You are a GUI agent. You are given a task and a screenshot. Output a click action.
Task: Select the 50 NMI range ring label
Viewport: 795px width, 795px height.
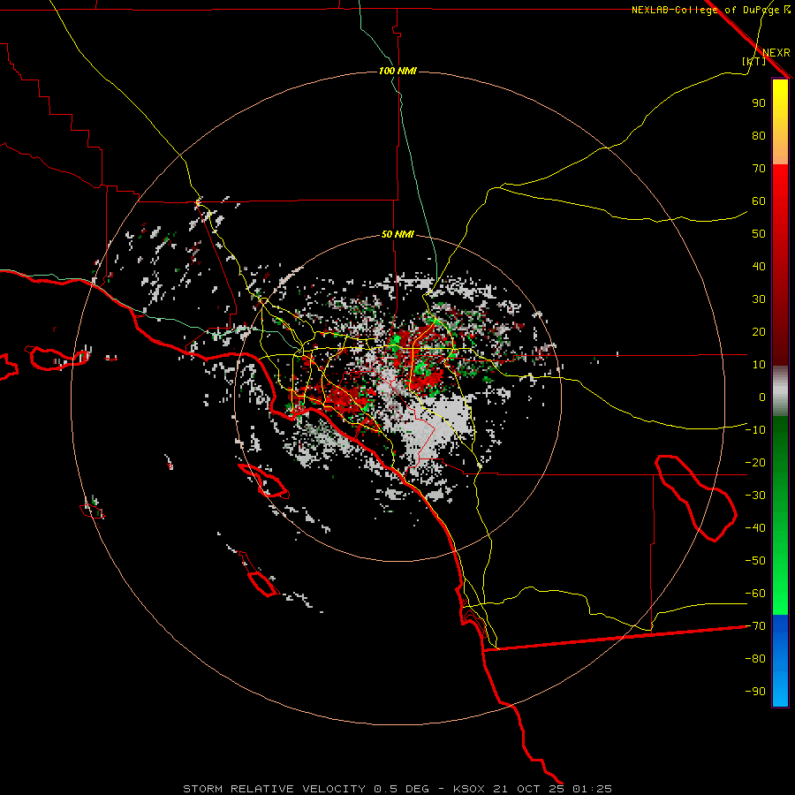pyautogui.click(x=397, y=234)
